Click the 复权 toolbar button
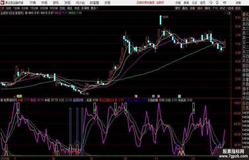The width and height of the screenshot is (249, 160). pos(178,8)
